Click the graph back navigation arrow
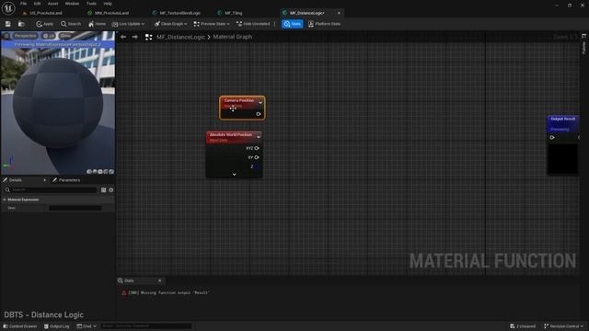The width and height of the screenshot is (589, 331). [123, 37]
